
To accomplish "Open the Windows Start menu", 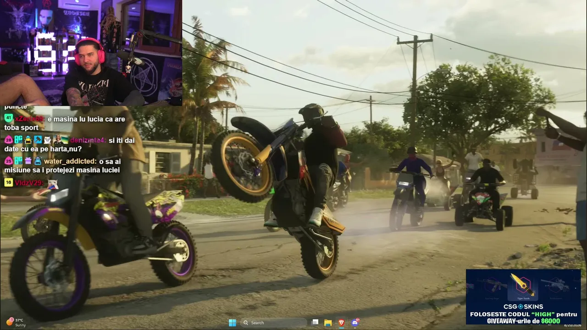I will click(x=233, y=323).
